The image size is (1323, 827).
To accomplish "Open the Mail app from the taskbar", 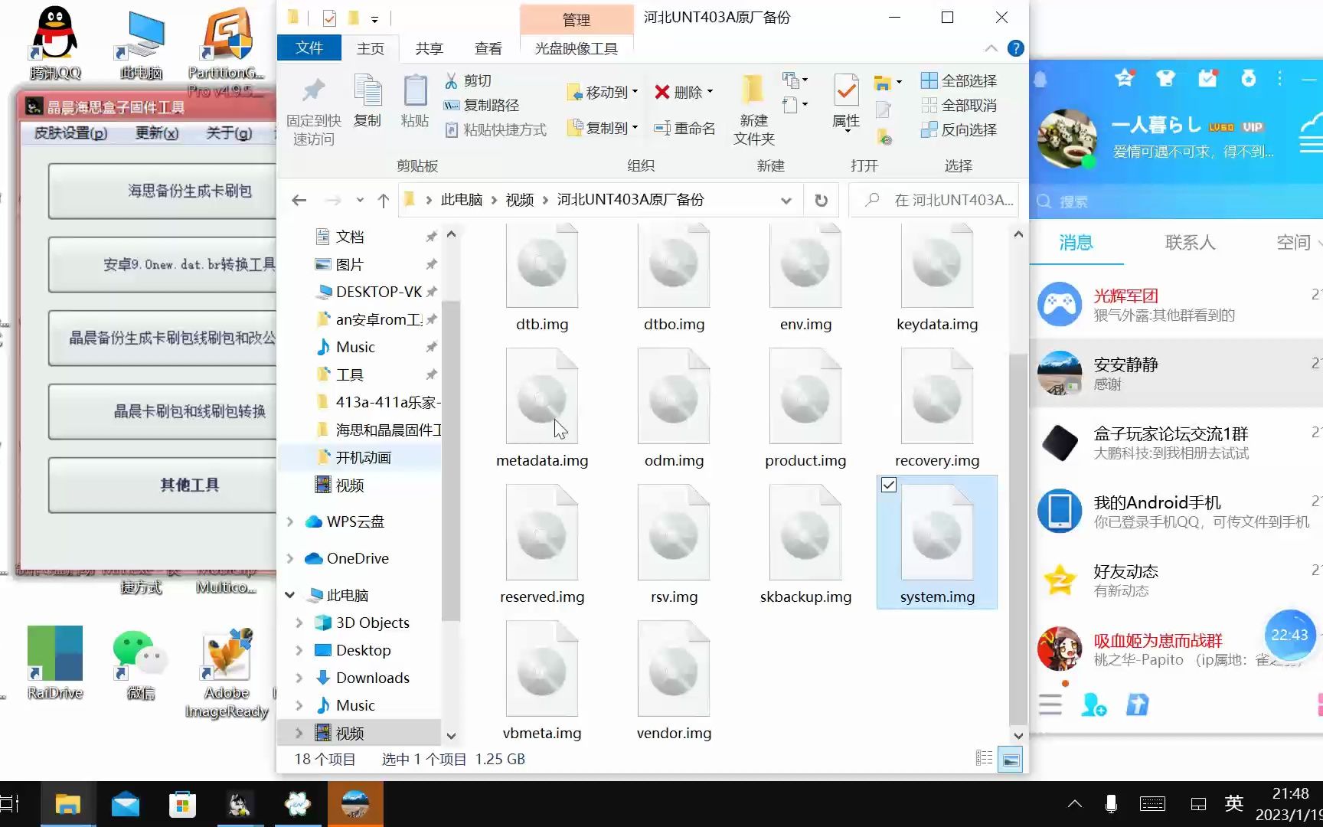I will coord(125,804).
